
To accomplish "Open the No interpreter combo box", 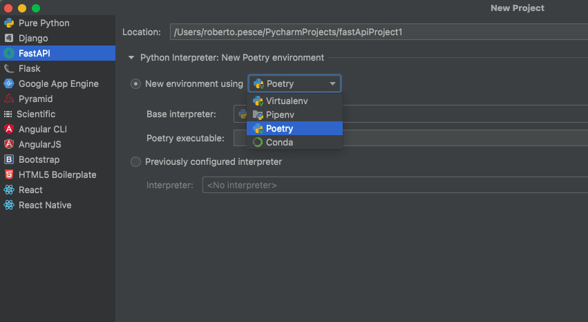I will click(395, 185).
